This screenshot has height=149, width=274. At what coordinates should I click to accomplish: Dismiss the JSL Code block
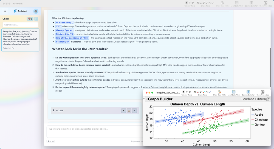pos(134,110)
